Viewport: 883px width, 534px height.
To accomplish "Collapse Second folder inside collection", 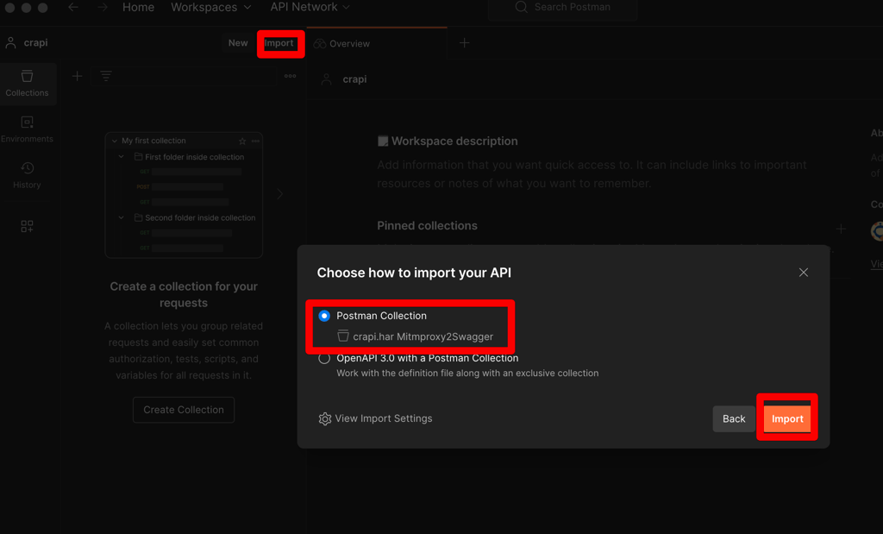I will coord(121,217).
